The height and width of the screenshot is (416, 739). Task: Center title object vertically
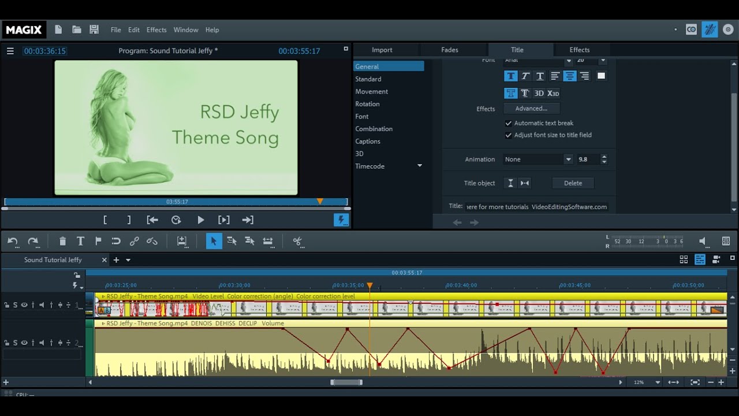click(x=510, y=183)
